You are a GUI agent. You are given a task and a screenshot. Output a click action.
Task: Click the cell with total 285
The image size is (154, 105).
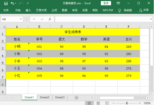[x=129, y=61]
